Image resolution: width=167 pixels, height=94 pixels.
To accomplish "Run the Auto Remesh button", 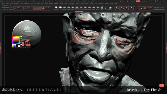I will click(46, 8).
